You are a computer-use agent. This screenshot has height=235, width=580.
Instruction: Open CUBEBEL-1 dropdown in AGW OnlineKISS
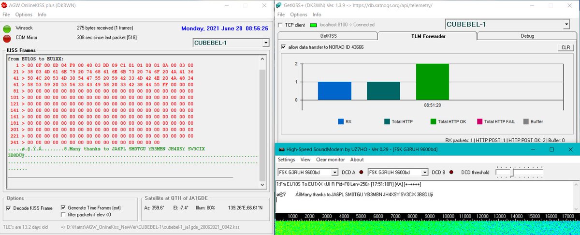pyautogui.click(x=265, y=43)
